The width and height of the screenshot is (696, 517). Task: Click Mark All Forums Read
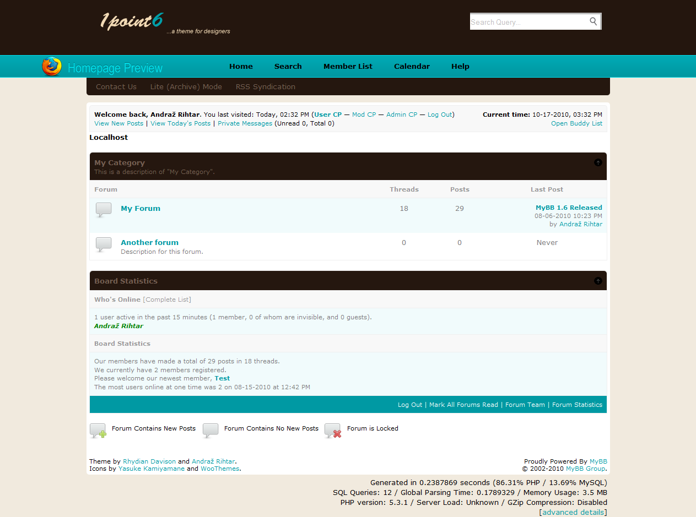coord(463,405)
